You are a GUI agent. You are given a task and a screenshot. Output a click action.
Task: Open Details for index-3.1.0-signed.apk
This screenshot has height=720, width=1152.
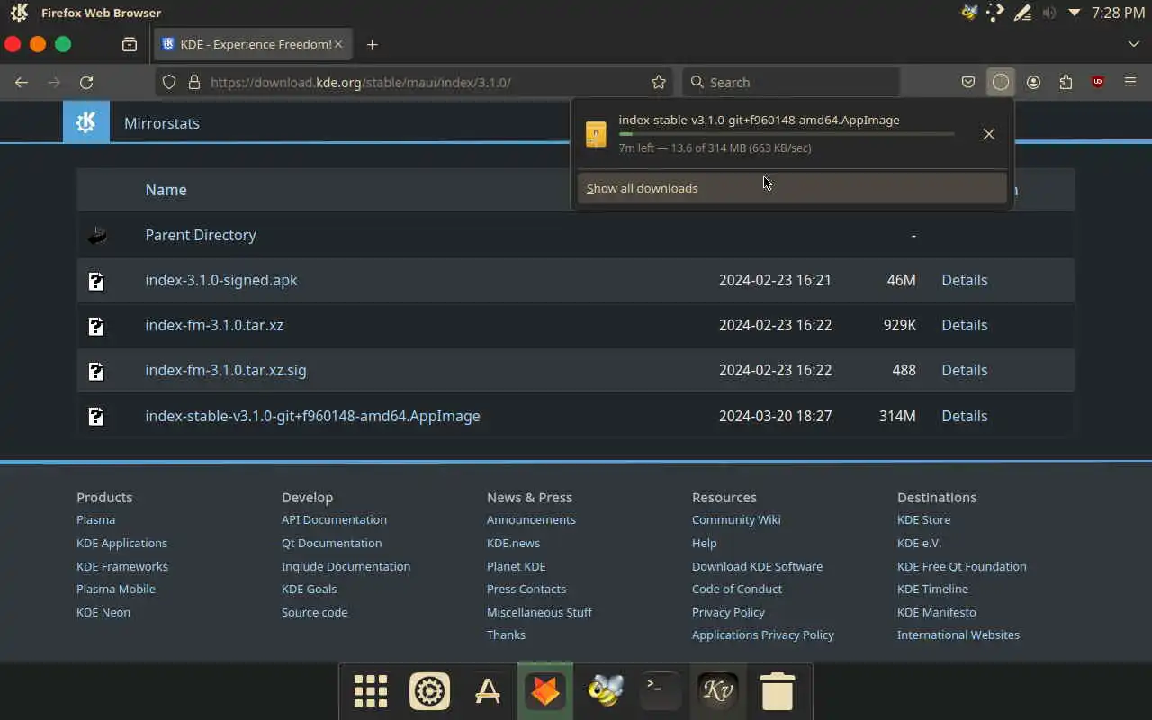(964, 280)
